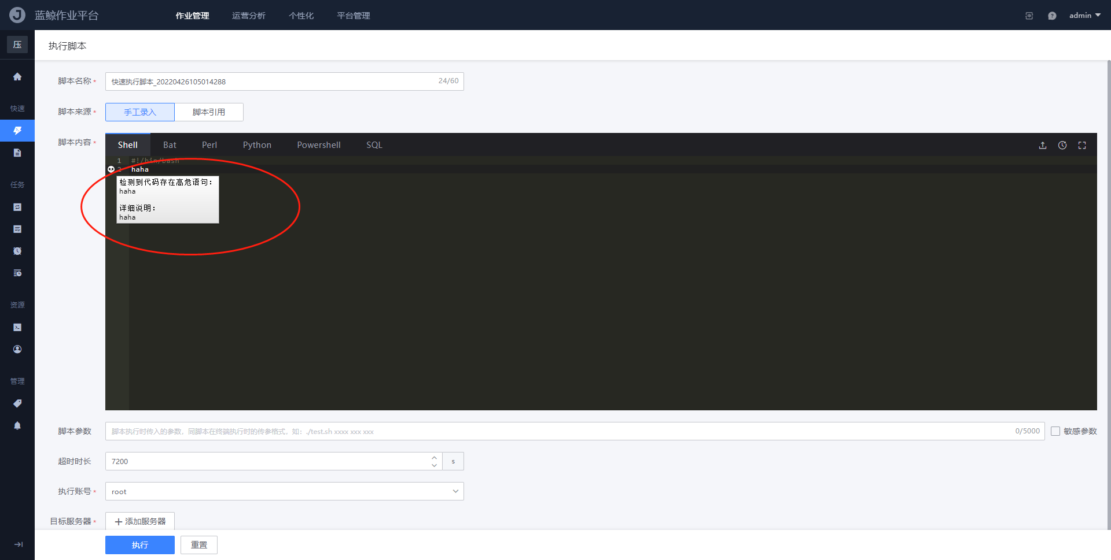Image resolution: width=1111 pixels, height=560 pixels.
Task: Open the notification bell icon in sidebar
Action: [x=17, y=425]
